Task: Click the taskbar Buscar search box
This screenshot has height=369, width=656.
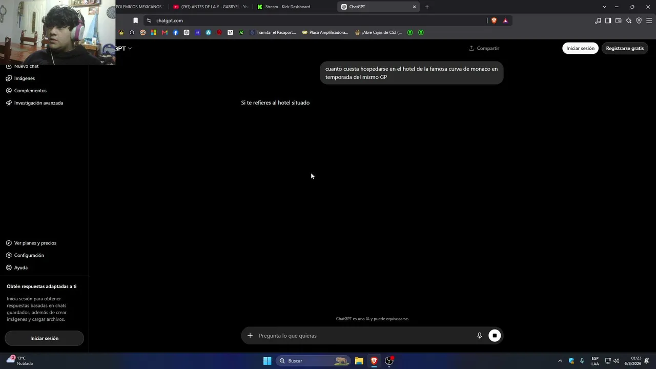Action: [x=313, y=361]
